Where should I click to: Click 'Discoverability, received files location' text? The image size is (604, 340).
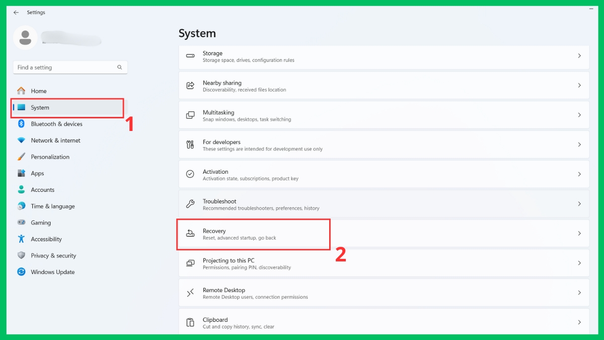(245, 90)
